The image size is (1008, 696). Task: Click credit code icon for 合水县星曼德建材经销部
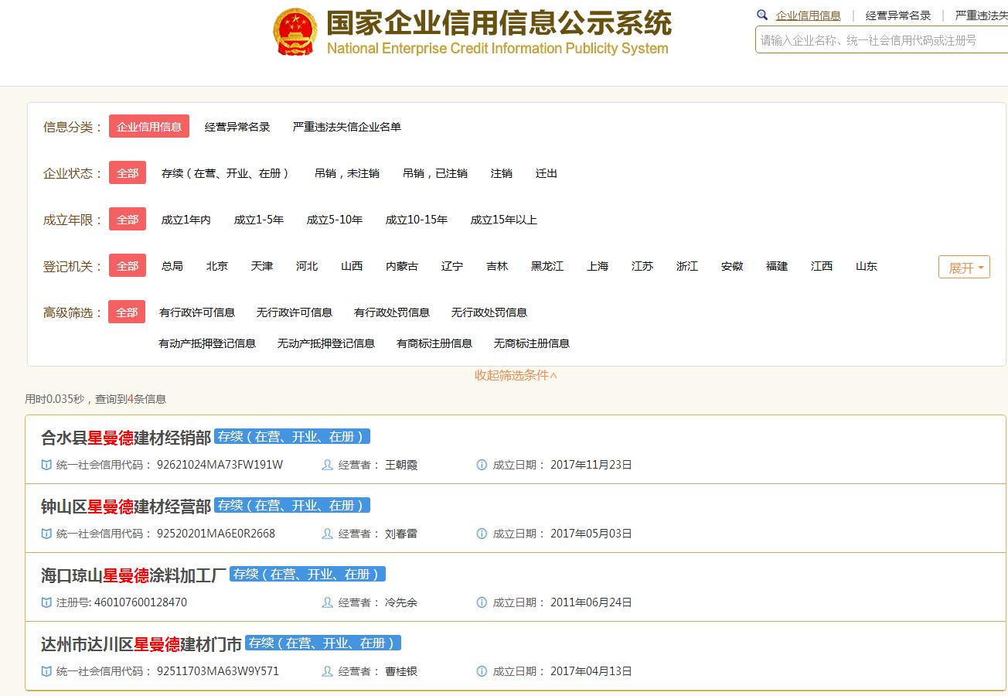(46, 465)
